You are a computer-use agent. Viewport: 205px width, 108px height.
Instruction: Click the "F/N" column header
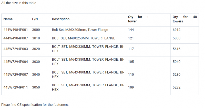35,19
